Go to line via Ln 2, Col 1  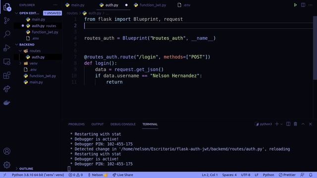tap(210, 175)
